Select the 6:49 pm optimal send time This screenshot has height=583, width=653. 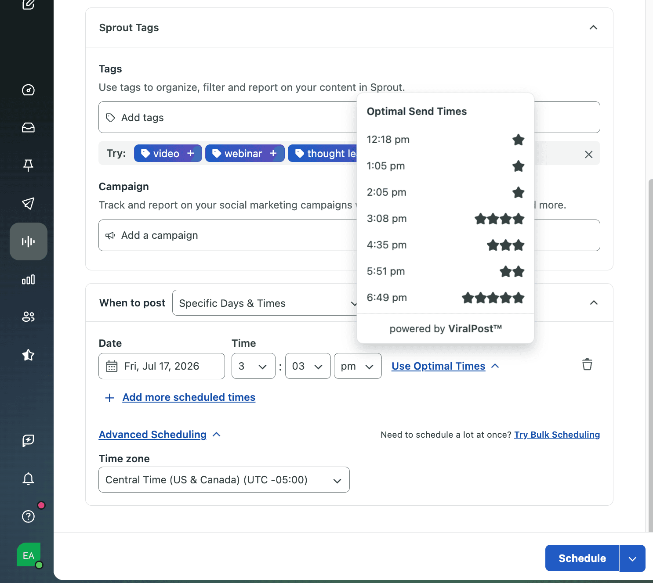point(446,298)
